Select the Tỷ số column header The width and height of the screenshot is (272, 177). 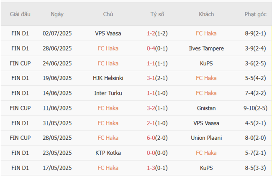click(x=157, y=14)
